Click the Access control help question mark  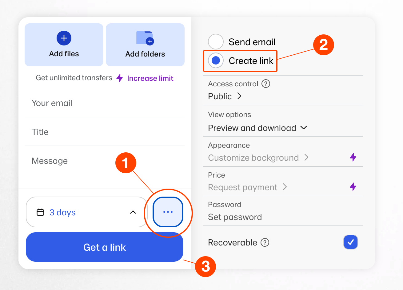pyautogui.click(x=266, y=84)
